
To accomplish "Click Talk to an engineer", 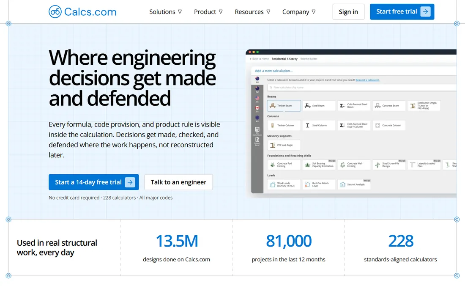I will (x=178, y=182).
